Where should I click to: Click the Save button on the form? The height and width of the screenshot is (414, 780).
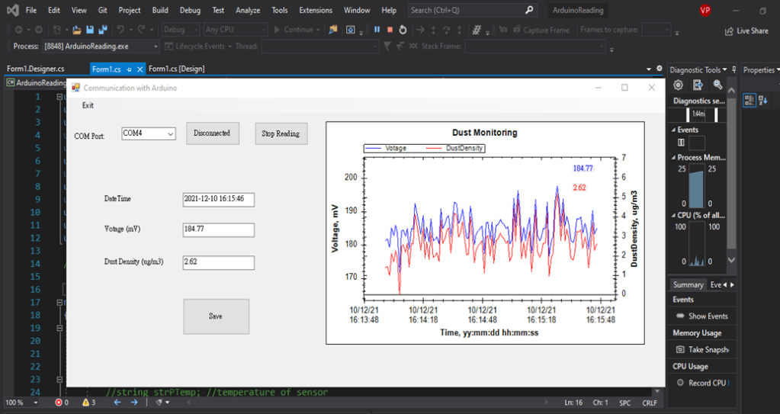[216, 316]
